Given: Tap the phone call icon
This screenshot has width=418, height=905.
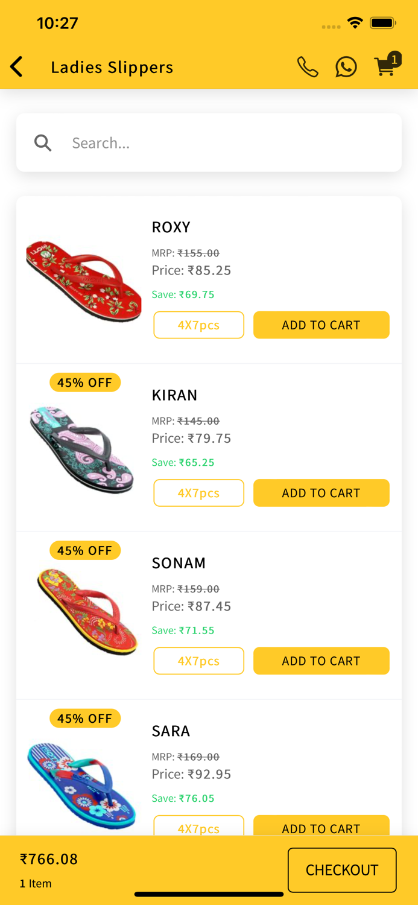Looking at the screenshot, I should pyautogui.click(x=308, y=67).
